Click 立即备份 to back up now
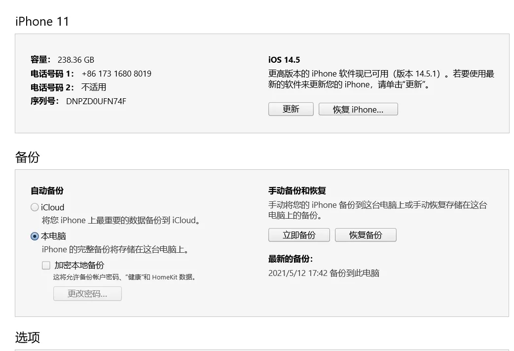The height and width of the screenshot is (351, 514). click(x=299, y=234)
